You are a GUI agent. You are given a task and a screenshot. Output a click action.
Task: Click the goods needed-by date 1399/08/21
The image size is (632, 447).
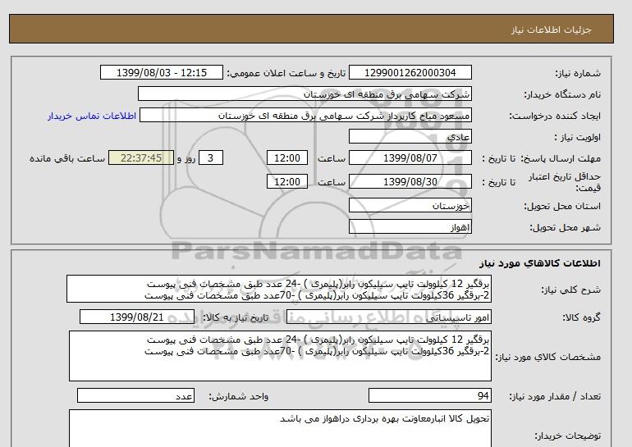(x=140, y=317)
